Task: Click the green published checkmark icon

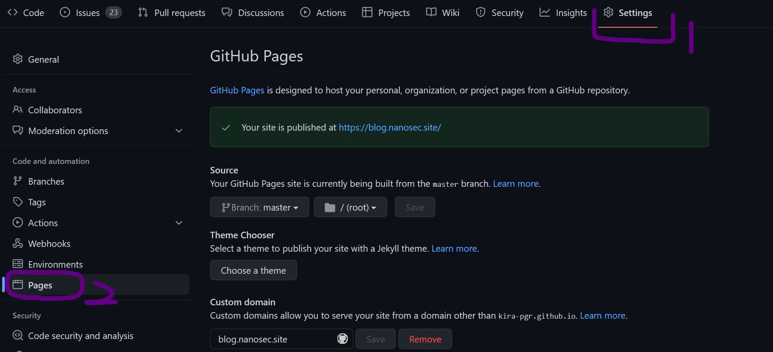Action: coord(226,128)
